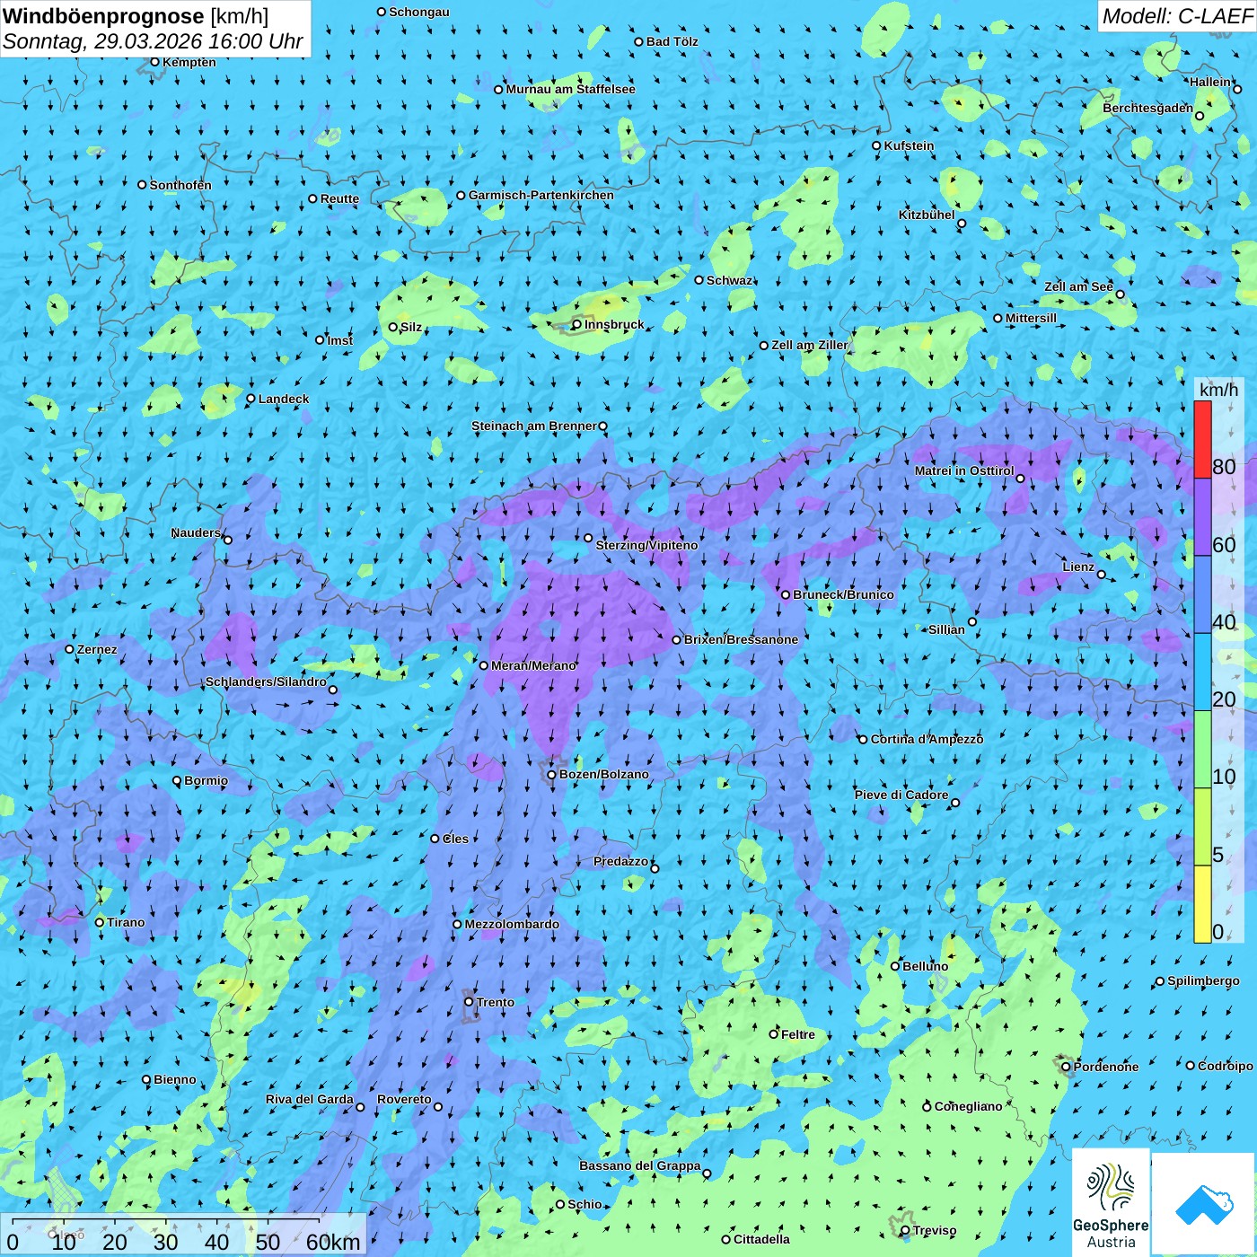Image resolution: width=1257 pixels, height=1257 pixels.
Task: Click the Reutte label
Action: pyautogui.click(x=339, y=198)
